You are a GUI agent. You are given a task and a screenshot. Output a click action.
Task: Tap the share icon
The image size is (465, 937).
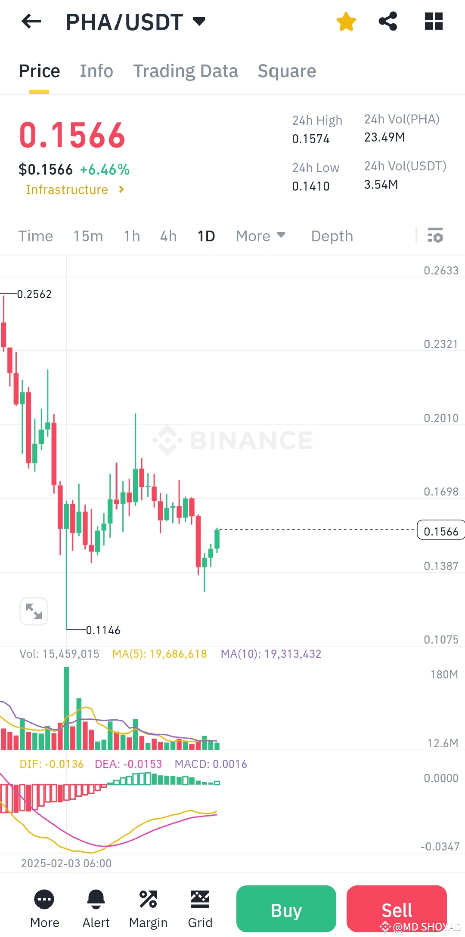pyautogui.click(x=388, y=22)
